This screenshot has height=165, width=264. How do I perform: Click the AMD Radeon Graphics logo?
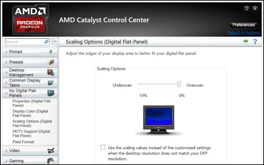click(30, 19)
